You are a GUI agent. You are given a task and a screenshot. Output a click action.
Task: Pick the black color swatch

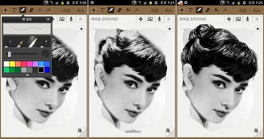[41, 70]
